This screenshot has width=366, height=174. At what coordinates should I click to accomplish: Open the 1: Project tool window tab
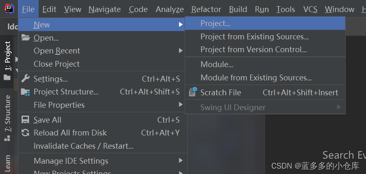(x=7, y=56)
